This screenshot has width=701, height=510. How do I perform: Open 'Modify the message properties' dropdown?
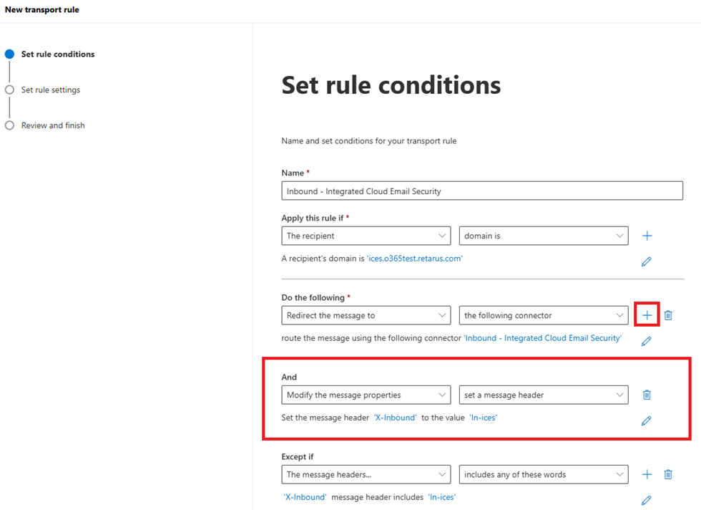pos(366,395)
